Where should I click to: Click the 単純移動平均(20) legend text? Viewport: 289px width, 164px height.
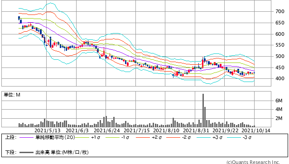(x=55, y=137)
